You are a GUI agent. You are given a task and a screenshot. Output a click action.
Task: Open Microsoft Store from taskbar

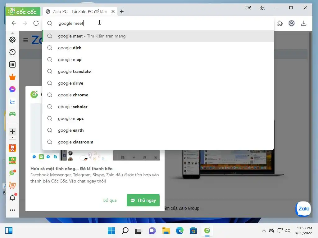pos(193,231)
